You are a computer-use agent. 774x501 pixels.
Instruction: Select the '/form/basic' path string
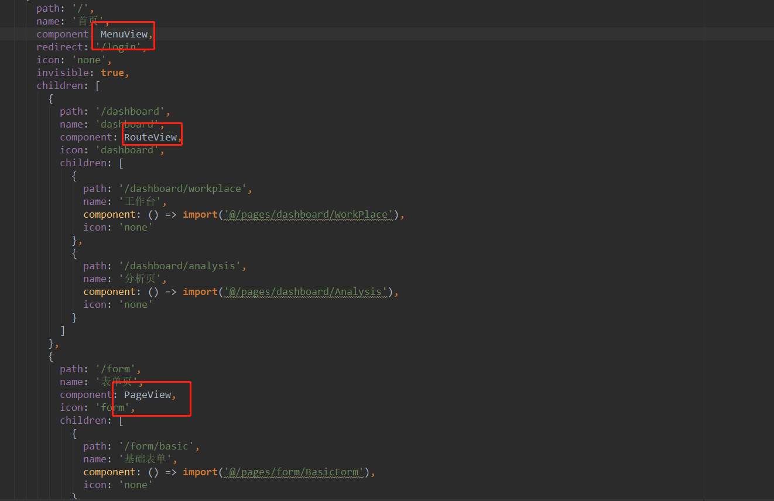click(158, 445)
